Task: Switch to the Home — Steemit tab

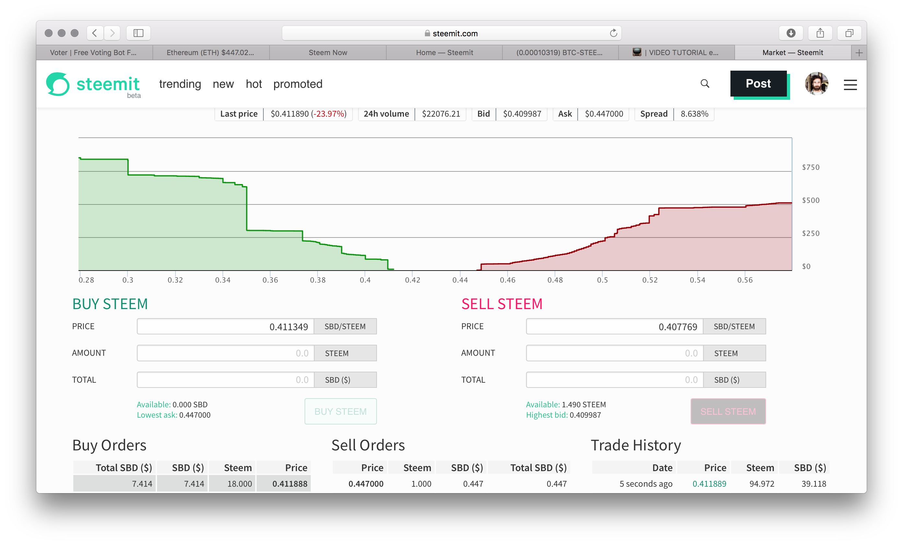Action: point(444,53)
